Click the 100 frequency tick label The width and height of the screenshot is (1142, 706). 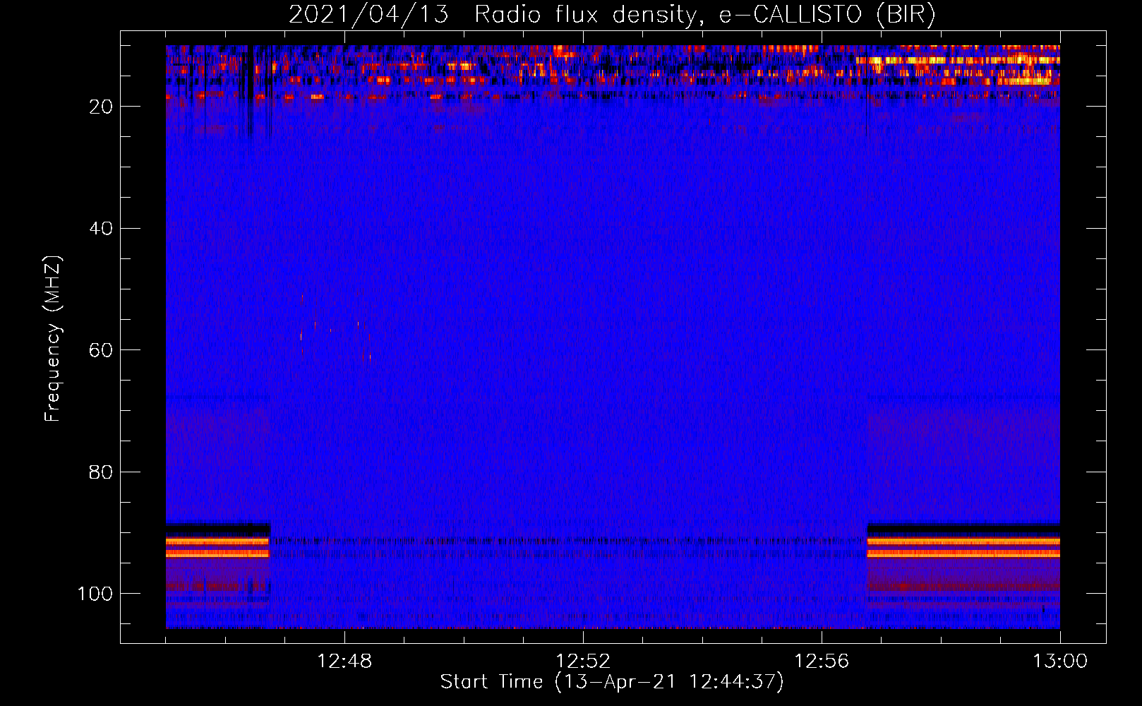(x=95, y=594)
